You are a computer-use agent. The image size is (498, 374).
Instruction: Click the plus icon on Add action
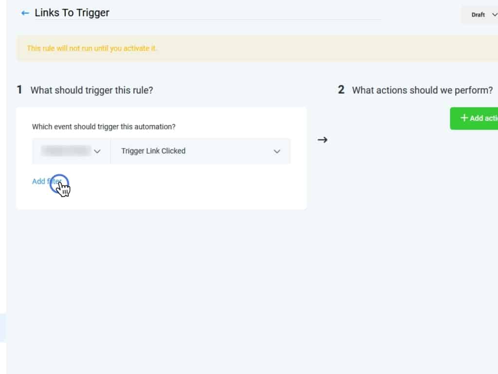tap(464, 118)
